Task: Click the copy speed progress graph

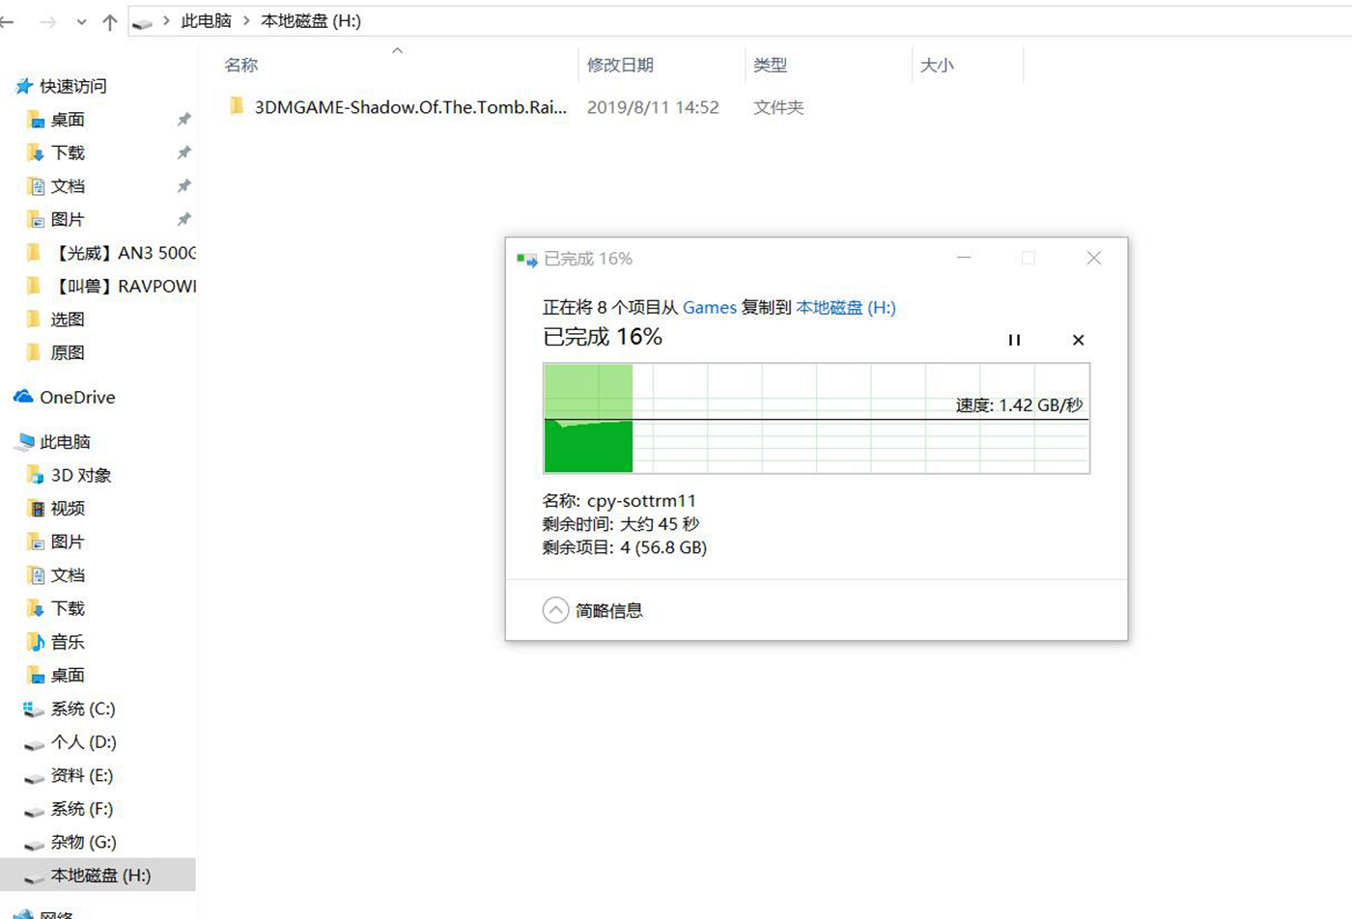Action: 816,418
